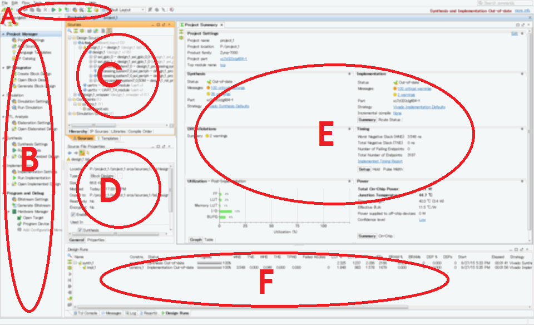The height and width of the screenshot is (325, 534).
Task: Collapse the synth_1 run in Design Runs
Action: click(76, 263)
